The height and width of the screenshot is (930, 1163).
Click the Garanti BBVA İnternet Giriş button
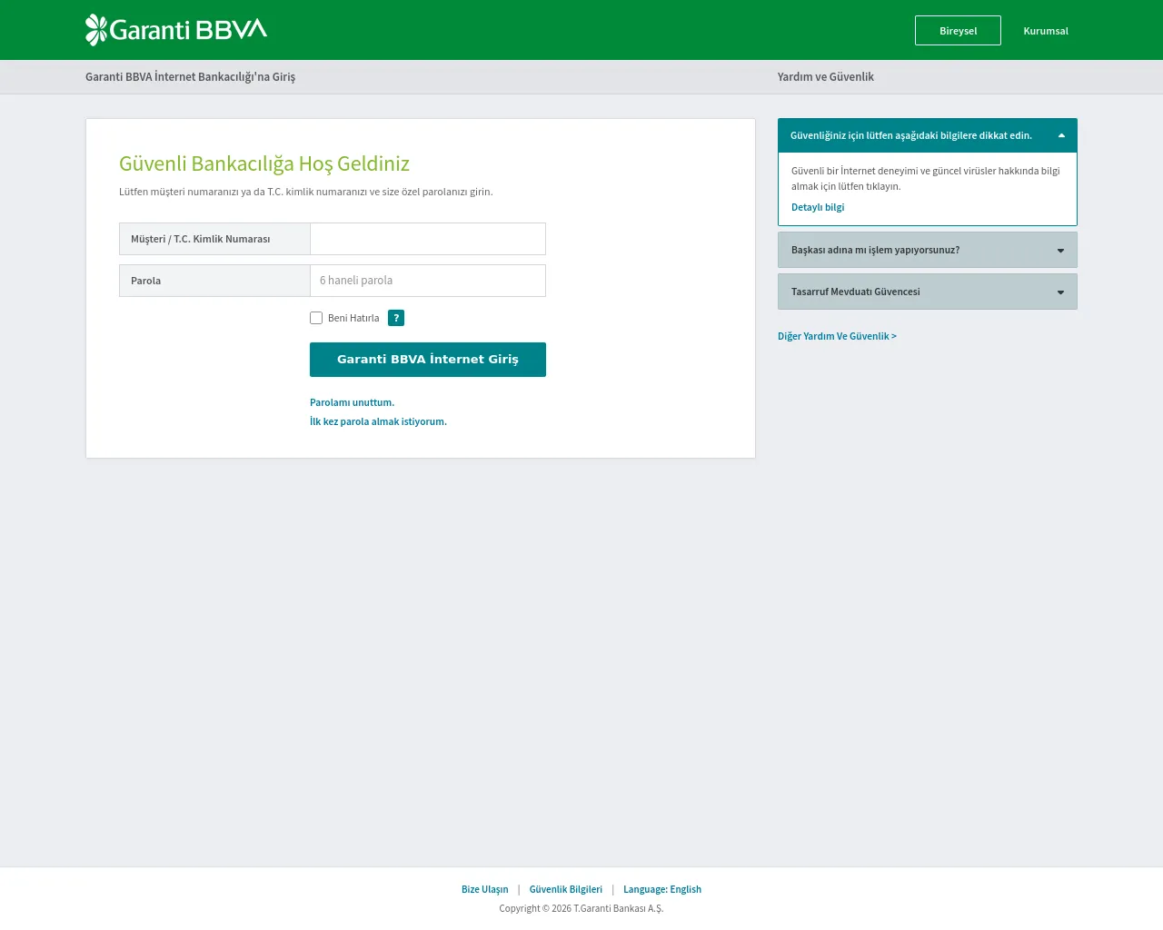[x=428, y=360]
